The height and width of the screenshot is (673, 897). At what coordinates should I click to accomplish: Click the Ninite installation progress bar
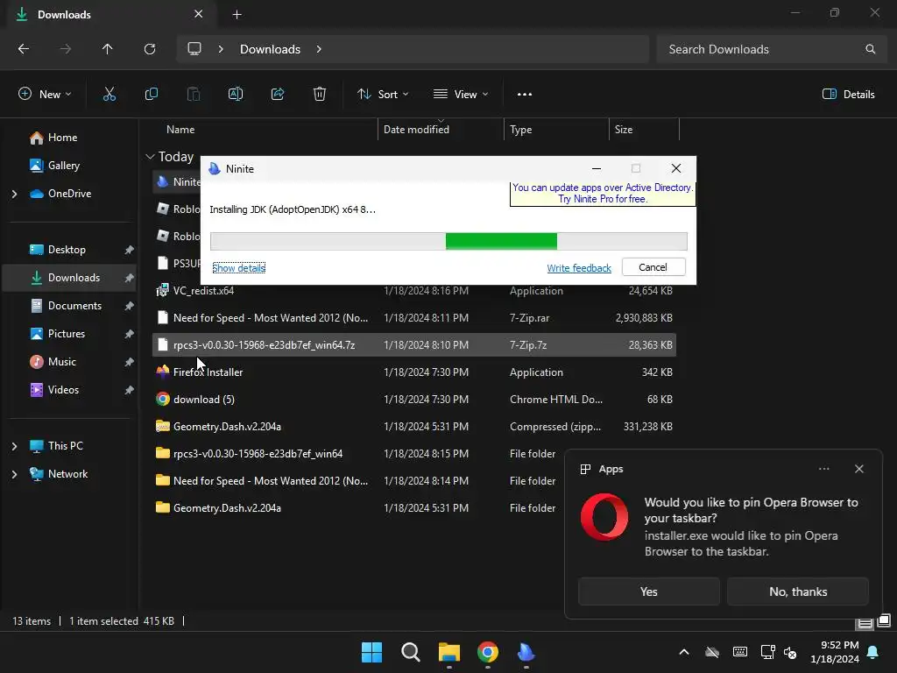(448, 242)
